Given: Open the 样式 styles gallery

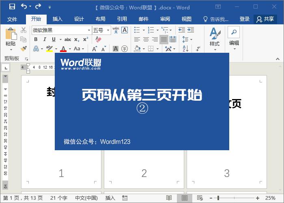Looking at the screenshot, I should tap(215, 39).
